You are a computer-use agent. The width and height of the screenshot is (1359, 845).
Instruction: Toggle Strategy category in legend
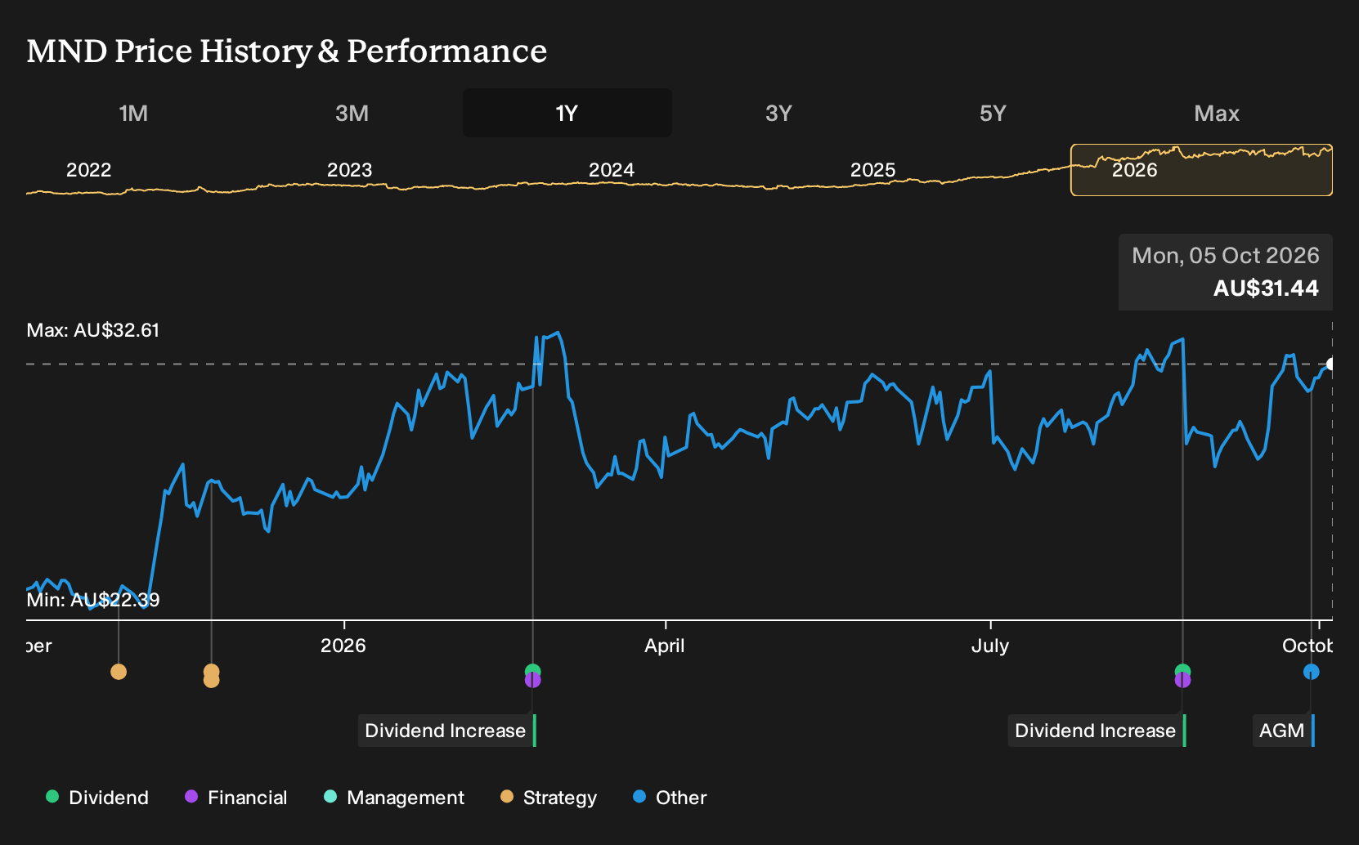coord(549,798)
